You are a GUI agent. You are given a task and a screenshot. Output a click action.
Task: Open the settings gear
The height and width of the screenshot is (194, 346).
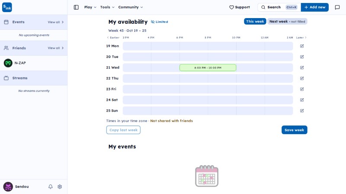(x=60, y=187)
